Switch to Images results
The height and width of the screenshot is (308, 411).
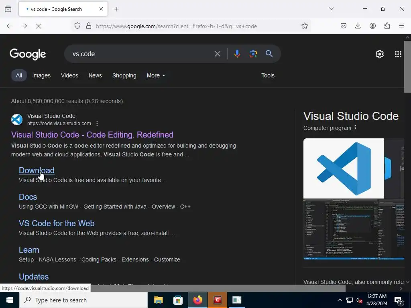[41, 75]
